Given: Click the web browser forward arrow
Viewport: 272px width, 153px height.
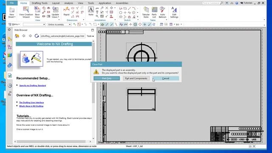Looking at the screenshot, I should pos(30,36).
